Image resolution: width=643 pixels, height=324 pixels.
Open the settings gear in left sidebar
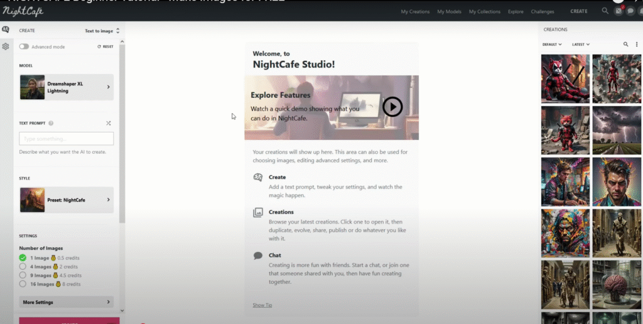(5, 46)
